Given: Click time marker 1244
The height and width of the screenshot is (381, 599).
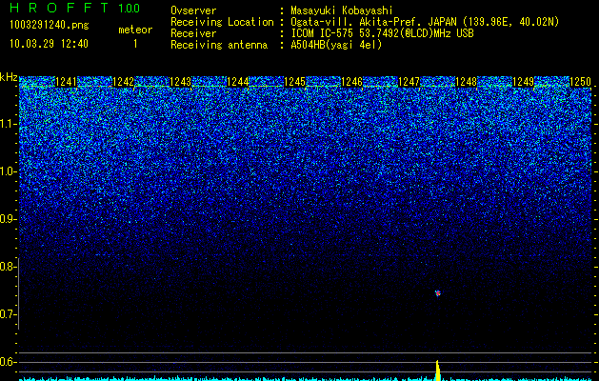Looking at the screenshot, I should [237, 82].
